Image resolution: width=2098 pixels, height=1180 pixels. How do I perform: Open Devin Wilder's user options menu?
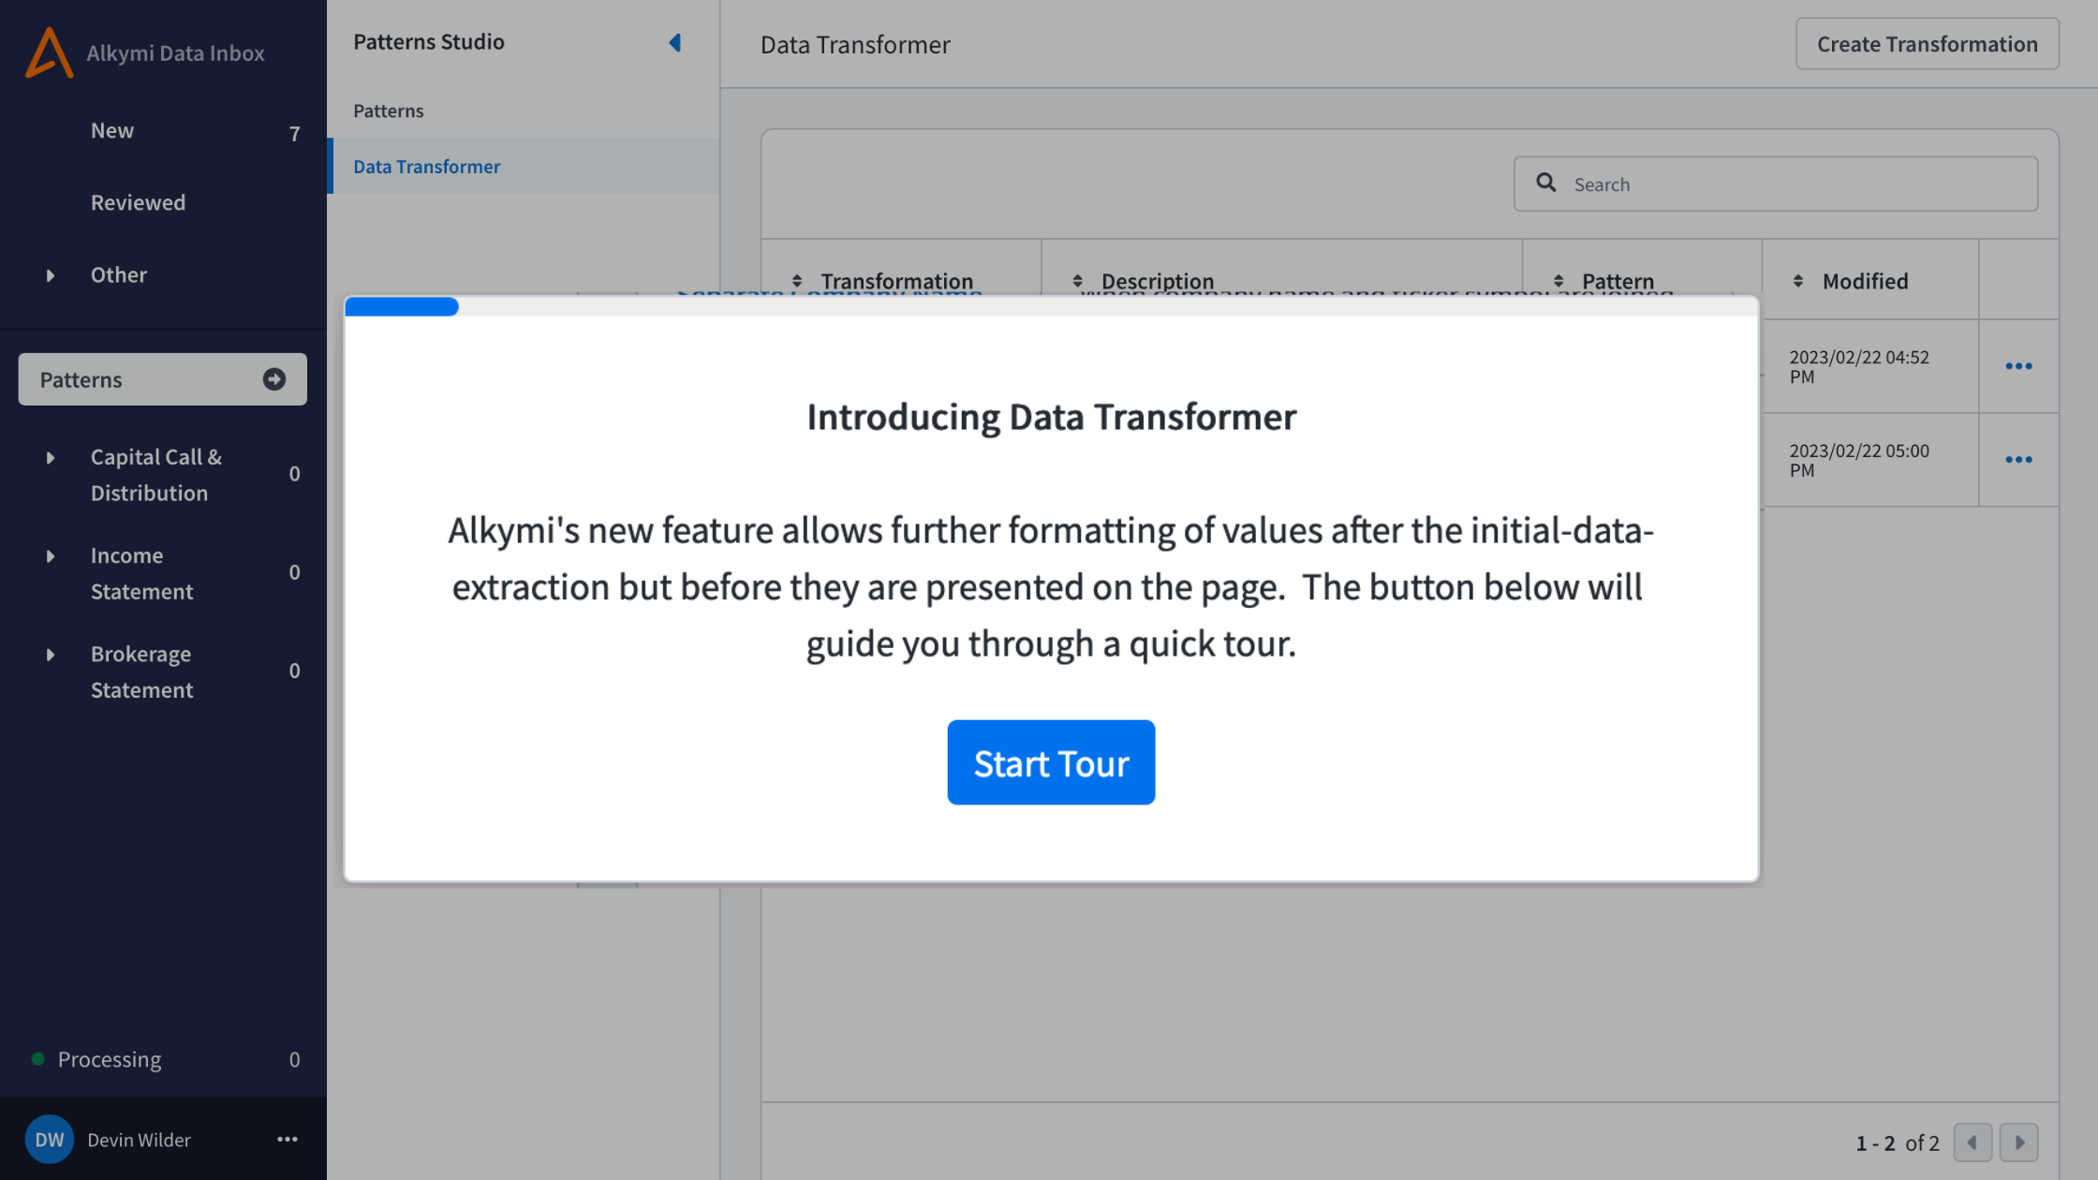(x=288, y=1140)
